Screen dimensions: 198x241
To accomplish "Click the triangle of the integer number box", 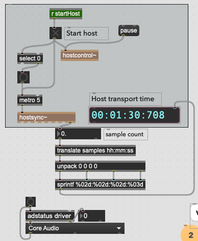I will [x=81, y=216].
